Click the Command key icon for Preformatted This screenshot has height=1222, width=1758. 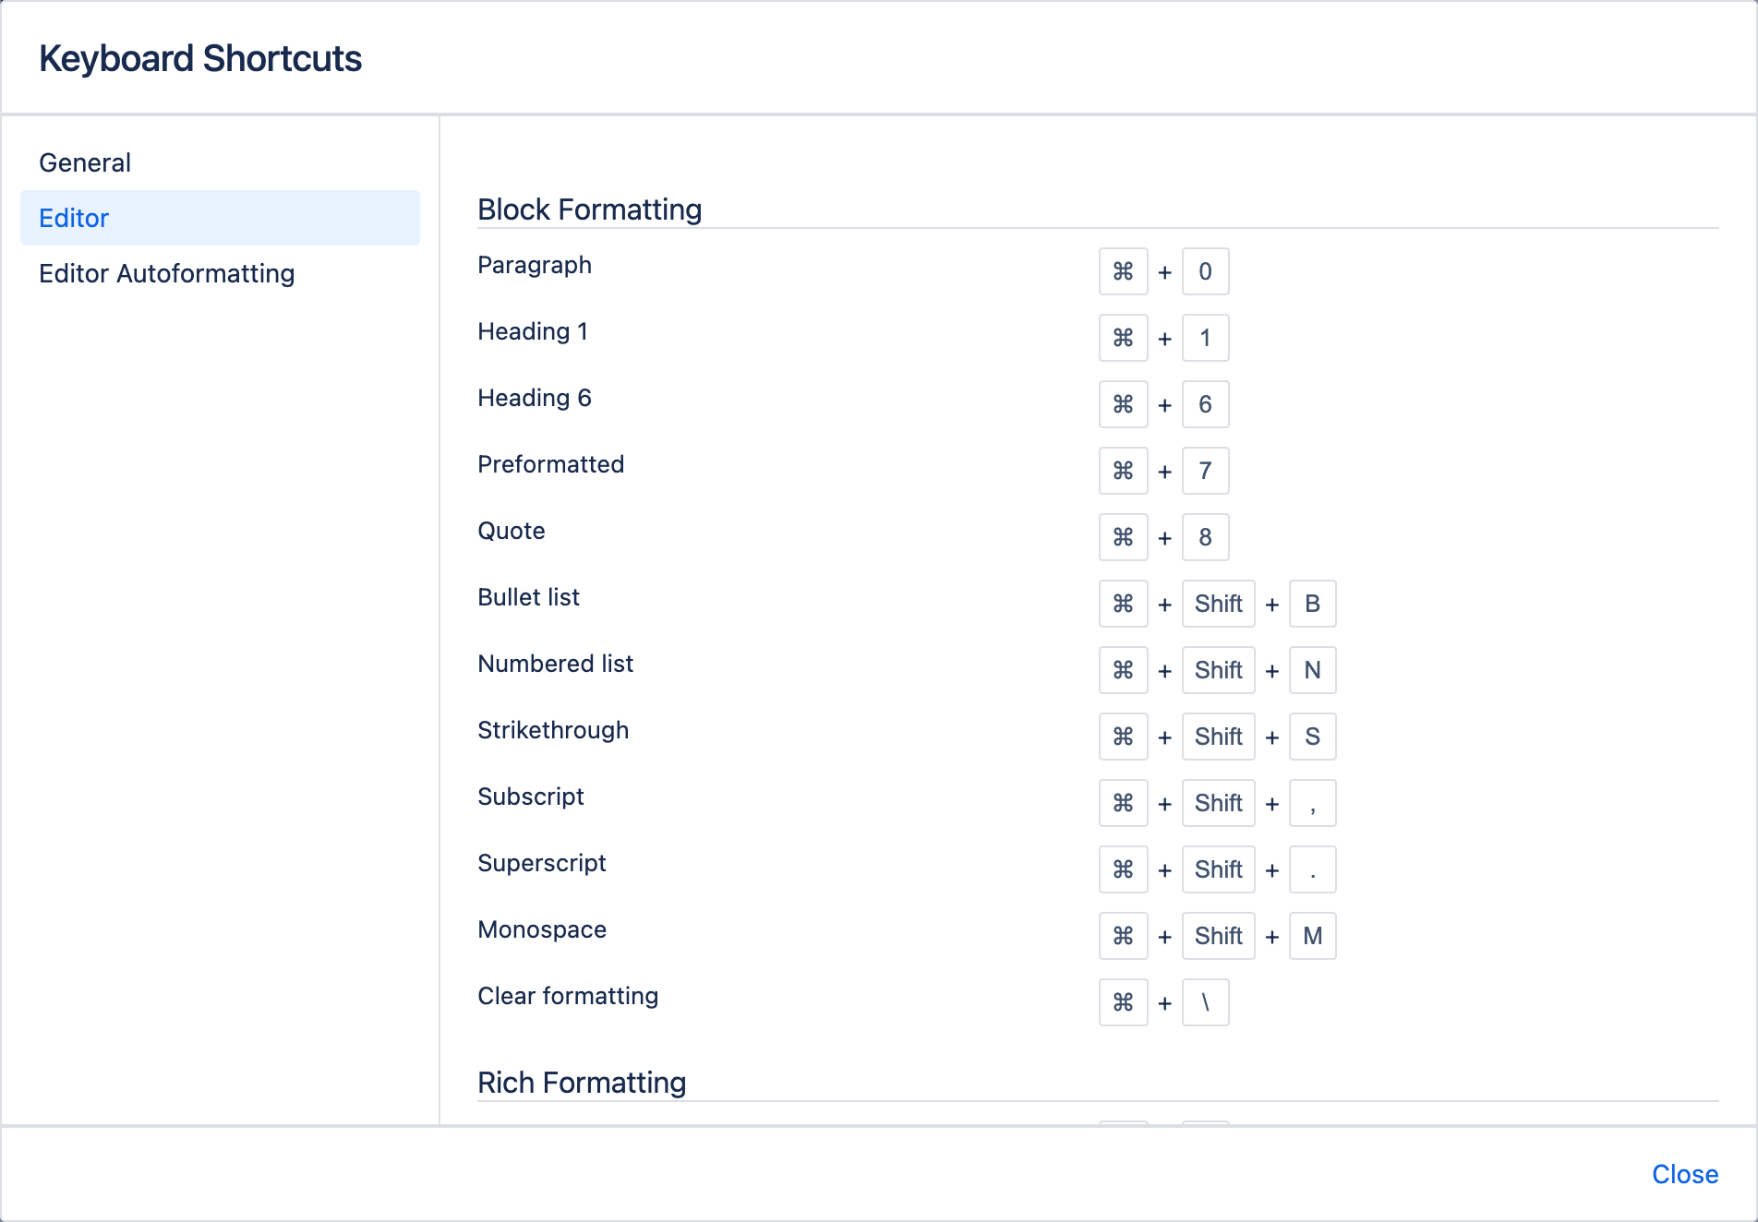1123,471
